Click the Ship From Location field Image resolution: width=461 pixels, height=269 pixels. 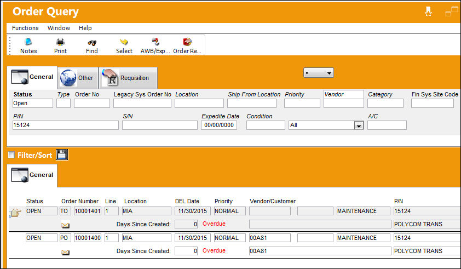tap(252, 104)
